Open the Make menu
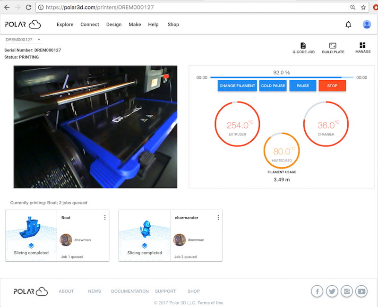The height and width of the screenshot is (307, 378). [135, 25]
